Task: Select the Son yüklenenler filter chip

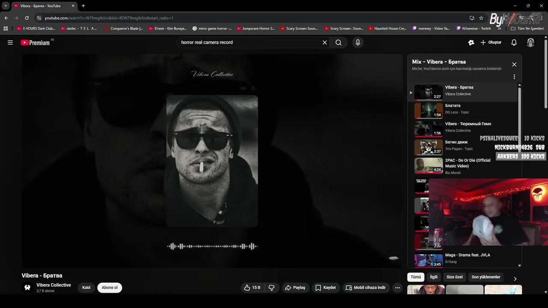Action: [x=486, y=277]
